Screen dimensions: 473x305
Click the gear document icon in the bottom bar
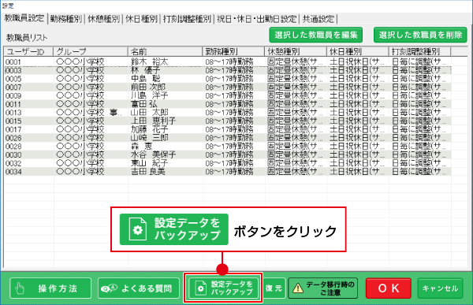(x=200, y=288)
